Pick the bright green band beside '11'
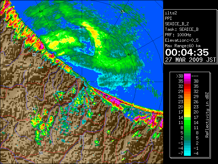Viewport: 218px width, 164px height. click(187, 122)
